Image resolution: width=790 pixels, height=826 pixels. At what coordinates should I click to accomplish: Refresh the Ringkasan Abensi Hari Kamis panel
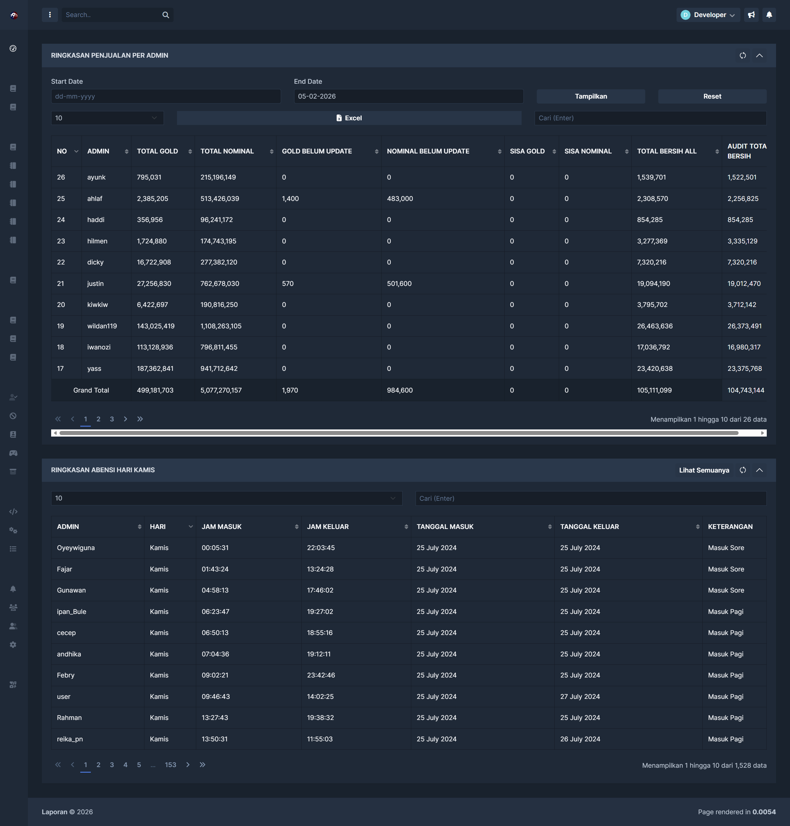pos(743,470)
